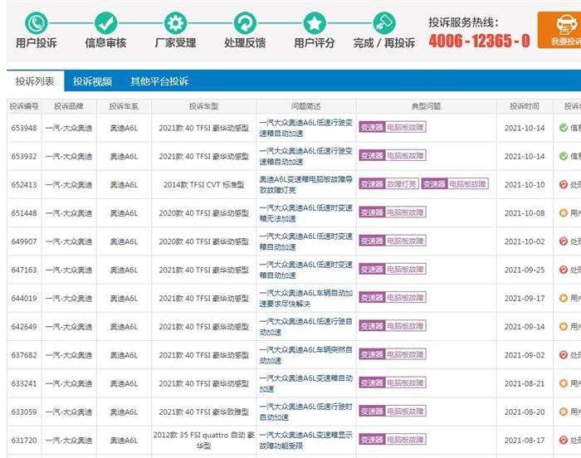Open 奥迪A6L变速箱电脑板故障导致故障灯亮 complaint link
The image size is (581, 458).
pos(305,184)
